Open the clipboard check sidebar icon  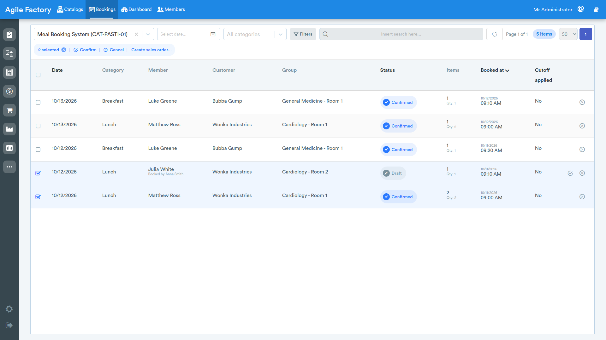(9, 35)
